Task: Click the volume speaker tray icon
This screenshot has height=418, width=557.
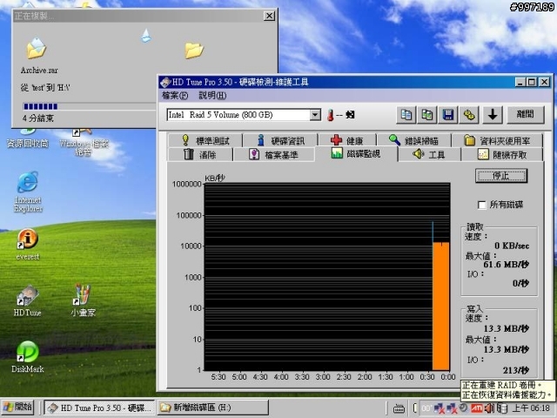Action: pos(489,408)
